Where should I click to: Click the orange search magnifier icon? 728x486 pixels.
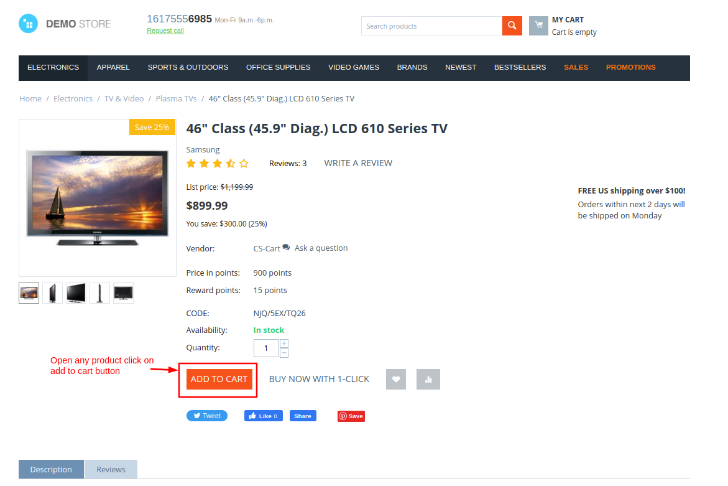pos(512,26)
